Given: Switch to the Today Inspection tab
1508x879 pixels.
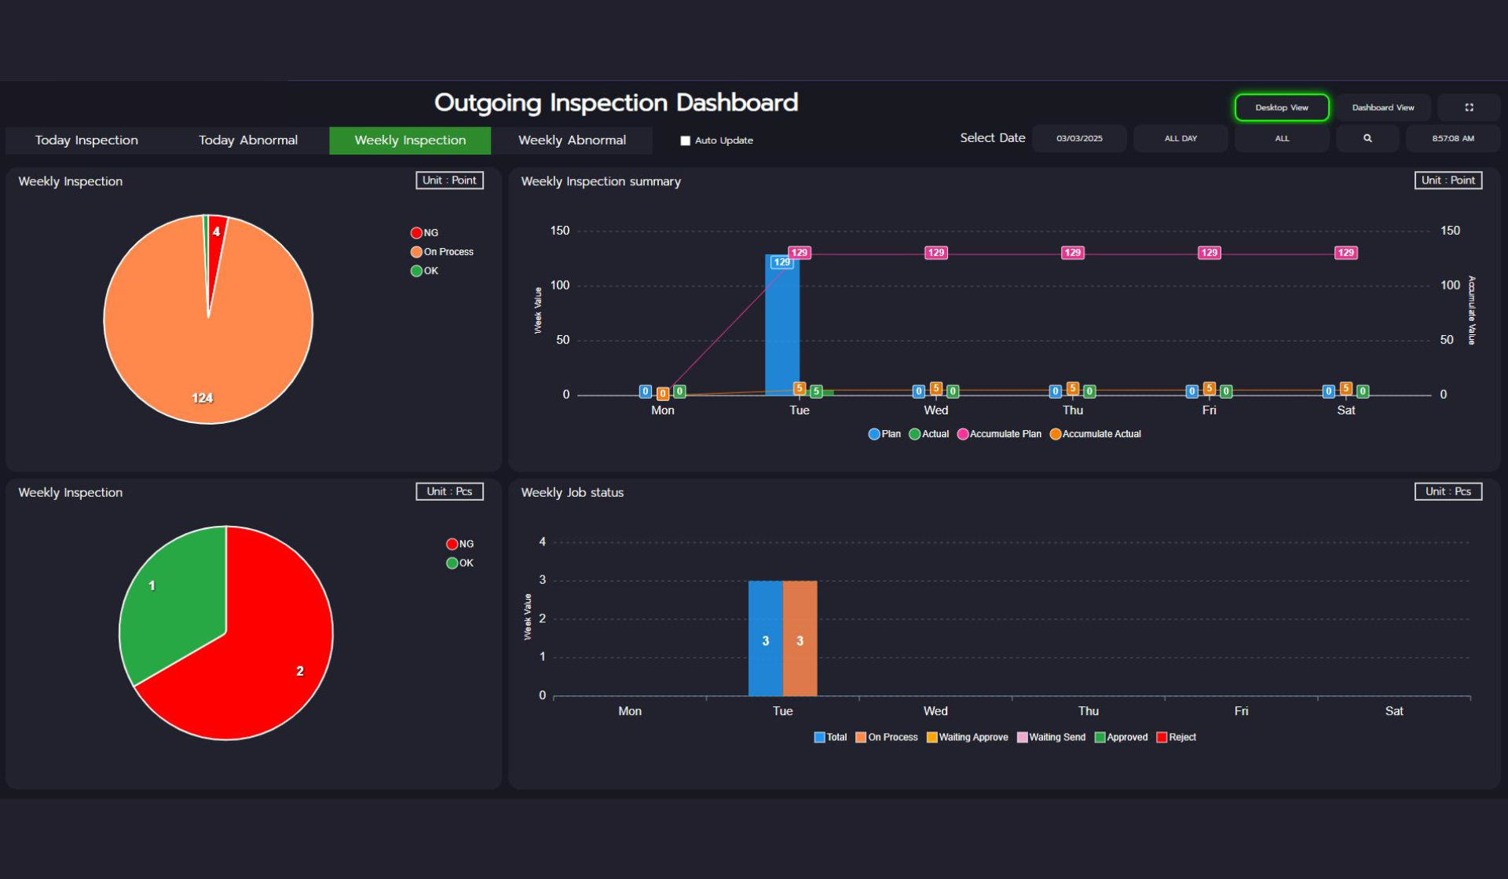Looking at the screenshot, I should tap(86, 140).
